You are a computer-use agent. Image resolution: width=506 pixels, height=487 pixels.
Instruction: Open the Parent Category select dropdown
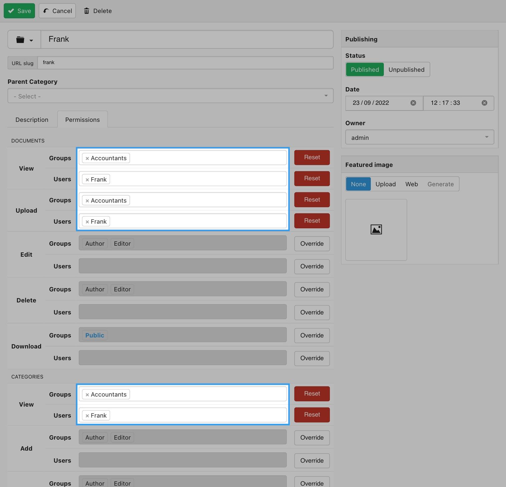(170, 96)
